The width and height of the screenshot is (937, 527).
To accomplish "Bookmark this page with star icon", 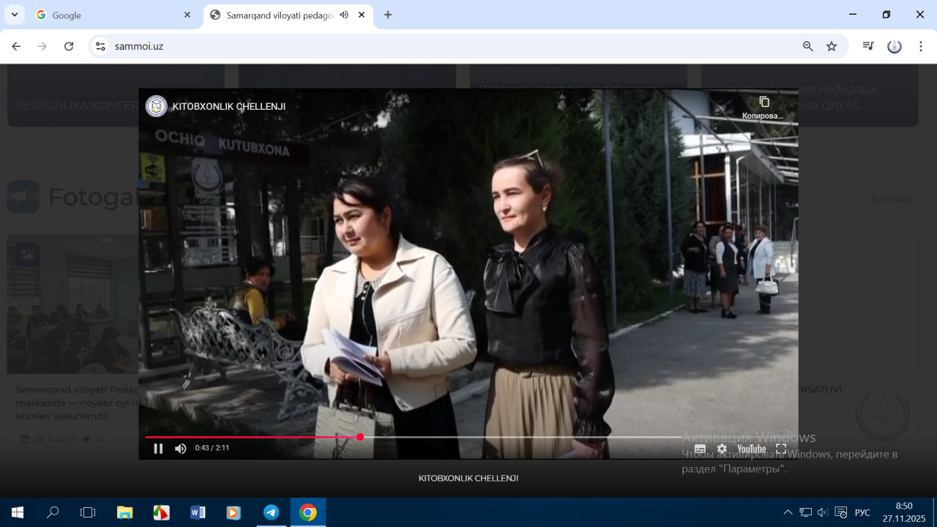I will [832, 46].
